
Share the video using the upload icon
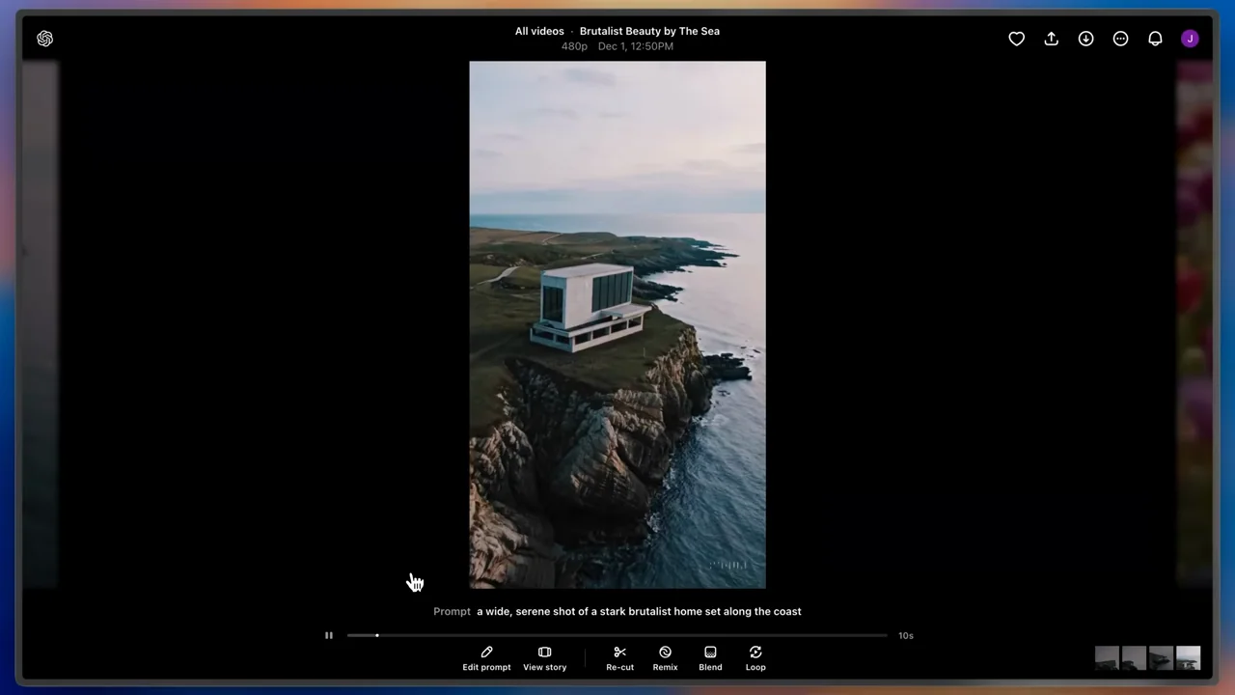click(1051, 39)
